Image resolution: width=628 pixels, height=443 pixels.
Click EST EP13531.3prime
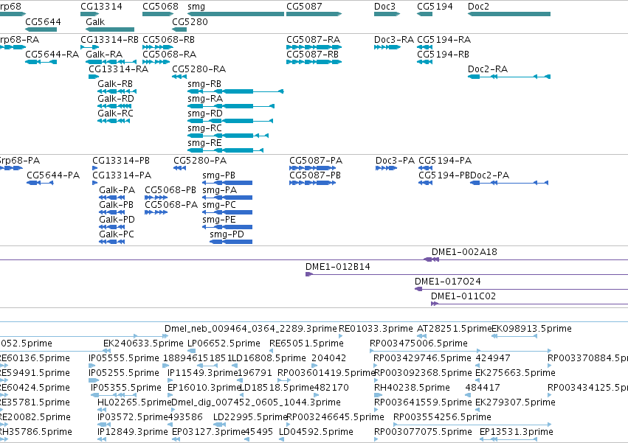pos(508,439)
